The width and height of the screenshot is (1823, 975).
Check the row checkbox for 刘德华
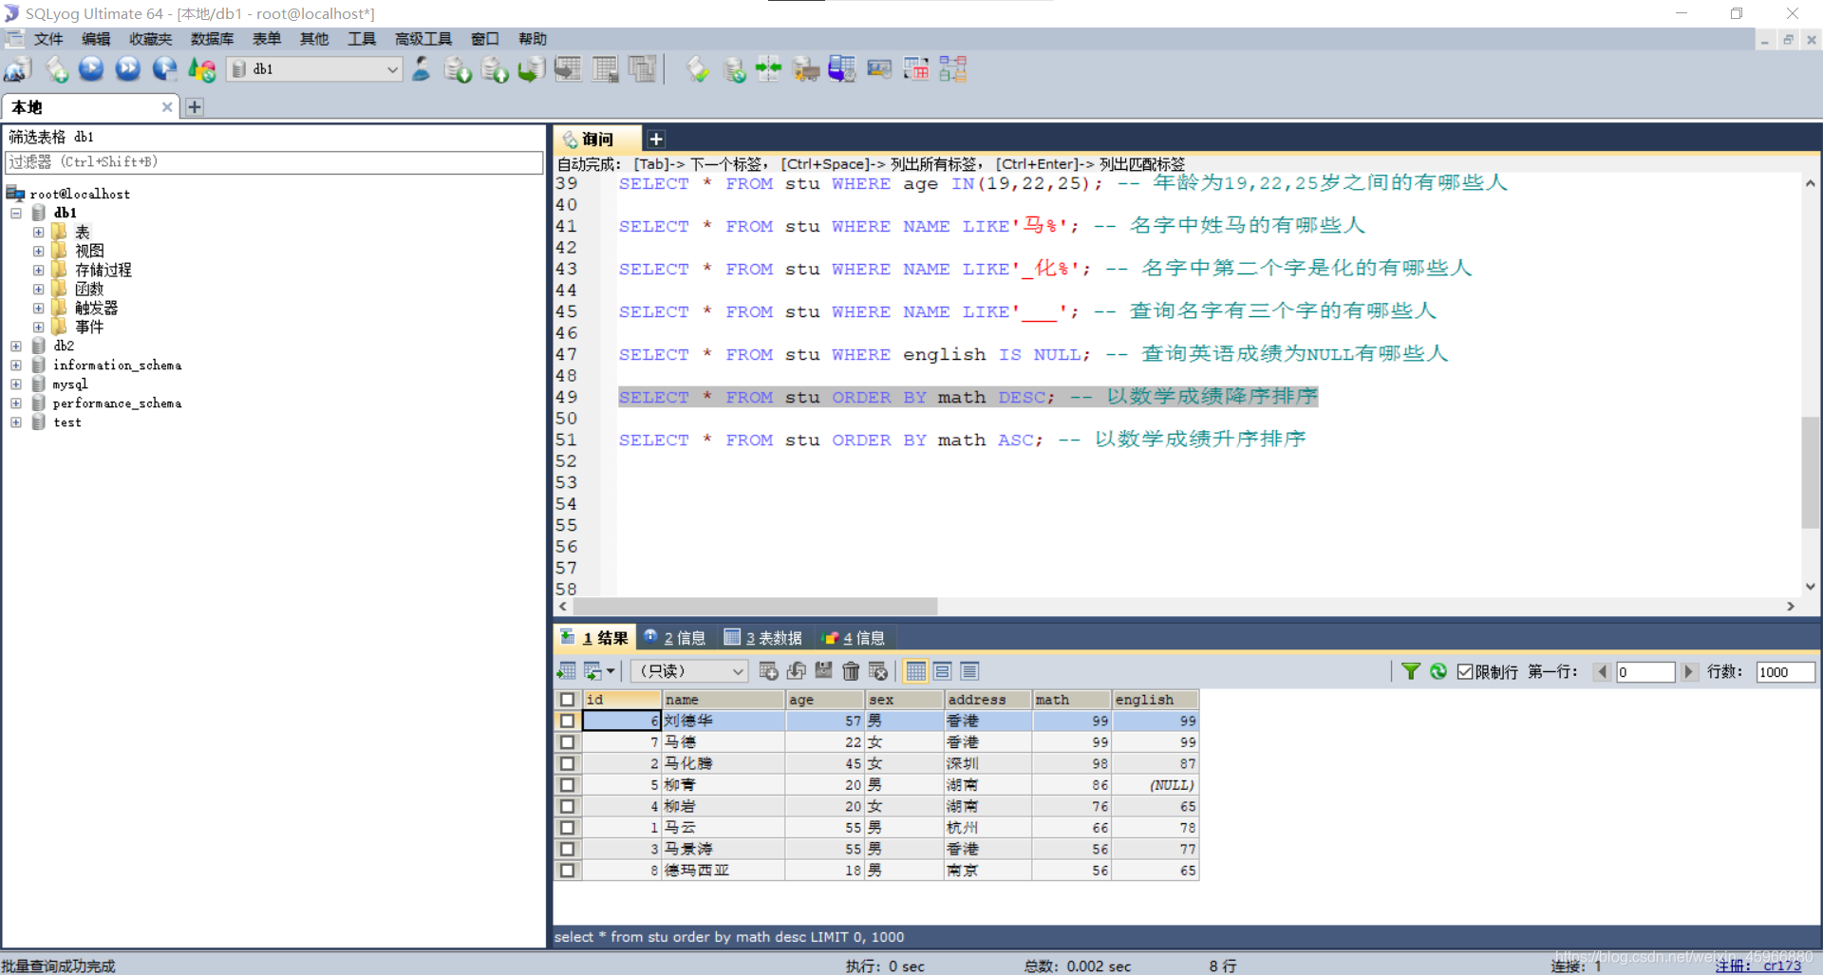tap(567, 721)
